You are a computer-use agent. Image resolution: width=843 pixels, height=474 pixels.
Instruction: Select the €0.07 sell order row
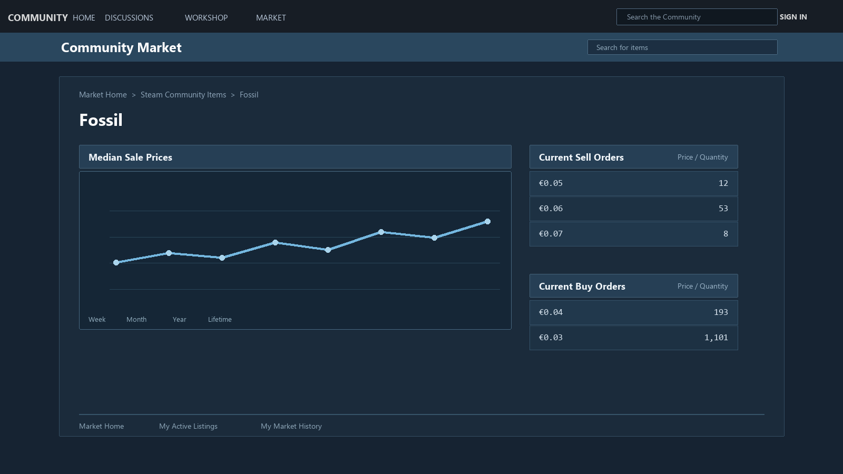[633, 234]
